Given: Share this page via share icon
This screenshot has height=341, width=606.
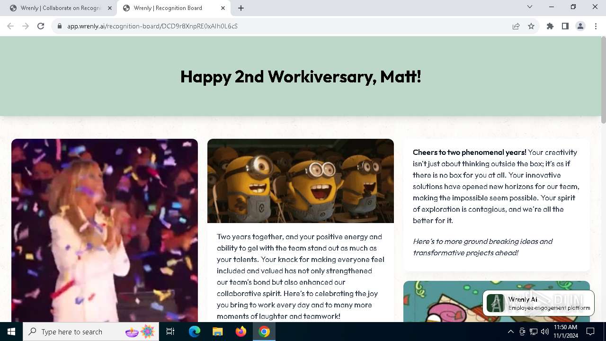Looking at the screenshot, I should point(516,26).
